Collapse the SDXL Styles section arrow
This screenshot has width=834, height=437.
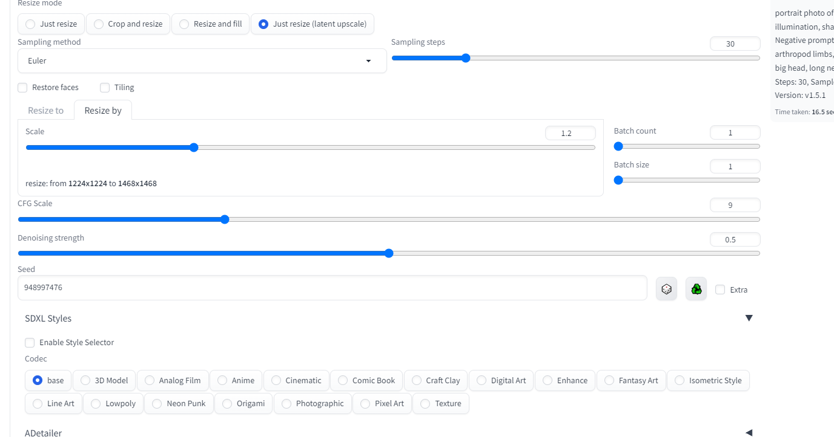click(749, 319)
